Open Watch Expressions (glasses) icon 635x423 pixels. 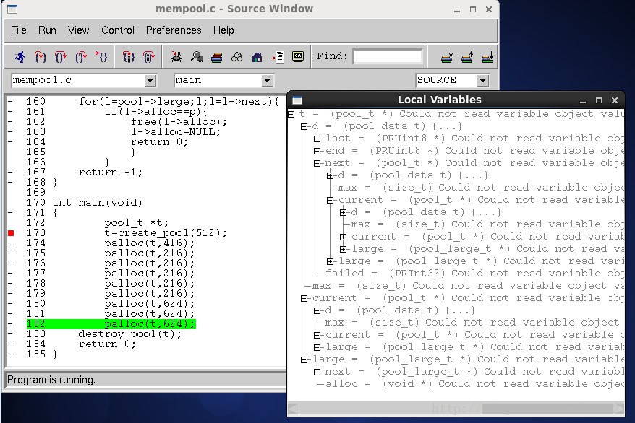click(x=237, y=57)
